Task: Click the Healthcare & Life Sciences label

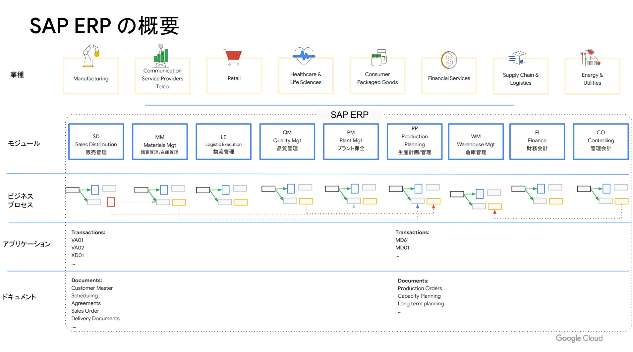Action: (306, 78)
